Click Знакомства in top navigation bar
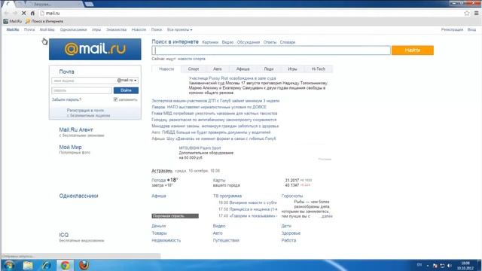The height and width of the screenshot is (271, 482). coord(117,30)
